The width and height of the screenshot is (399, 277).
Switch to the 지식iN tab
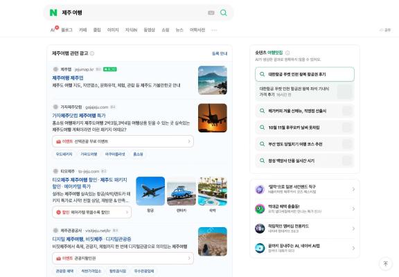[x=131, y=30]
